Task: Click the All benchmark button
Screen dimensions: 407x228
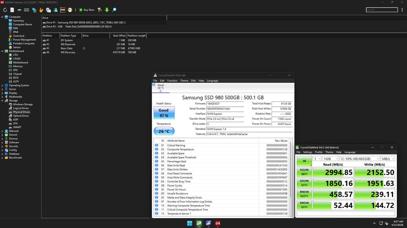Action: pos(304,161)
